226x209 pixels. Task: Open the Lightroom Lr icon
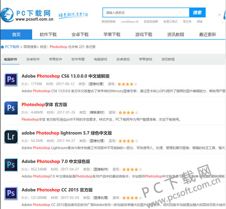click(11, 136)
